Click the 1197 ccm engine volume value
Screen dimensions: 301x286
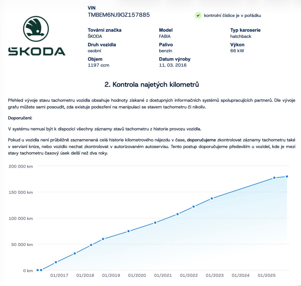(98, 65)
